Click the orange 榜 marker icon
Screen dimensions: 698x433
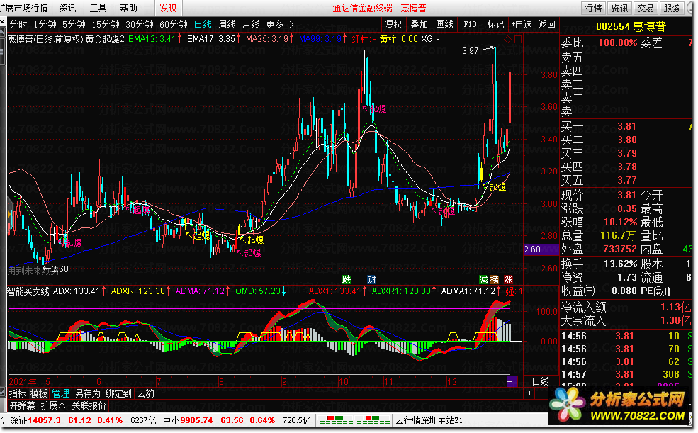pos(494,279)
